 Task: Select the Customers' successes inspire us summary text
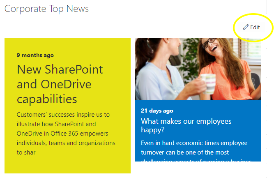point(66,133)
